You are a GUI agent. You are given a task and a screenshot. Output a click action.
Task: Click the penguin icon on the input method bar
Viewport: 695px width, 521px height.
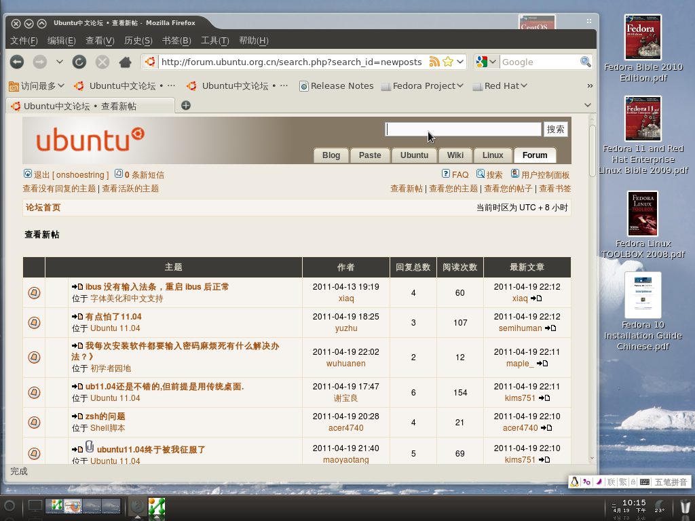pyautogui.click(x=574, y=482)
